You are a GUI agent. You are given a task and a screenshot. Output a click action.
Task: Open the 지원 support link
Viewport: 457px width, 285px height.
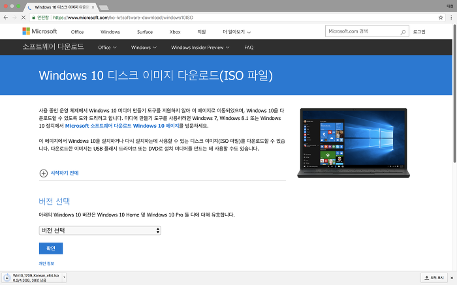tap(202, 32)
